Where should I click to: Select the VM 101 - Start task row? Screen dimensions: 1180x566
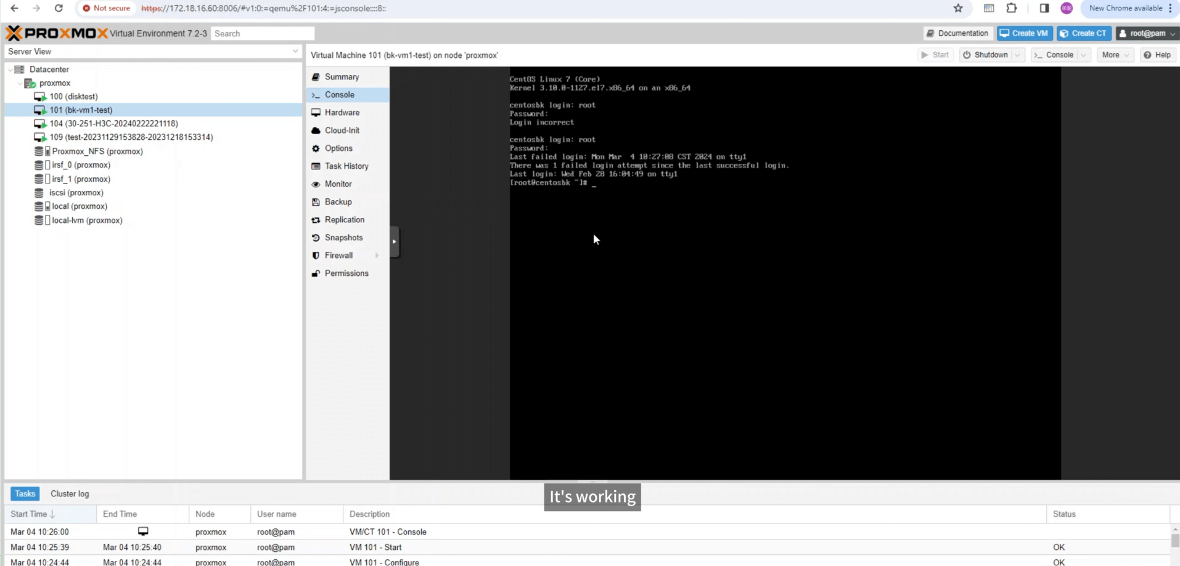[587, 548]
